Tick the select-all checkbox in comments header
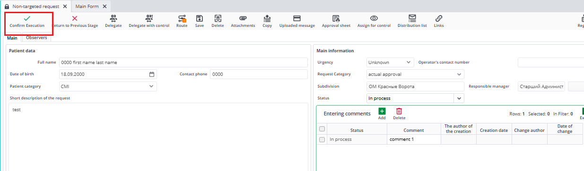Screen dimensions: 584x171 coord(322,129)
